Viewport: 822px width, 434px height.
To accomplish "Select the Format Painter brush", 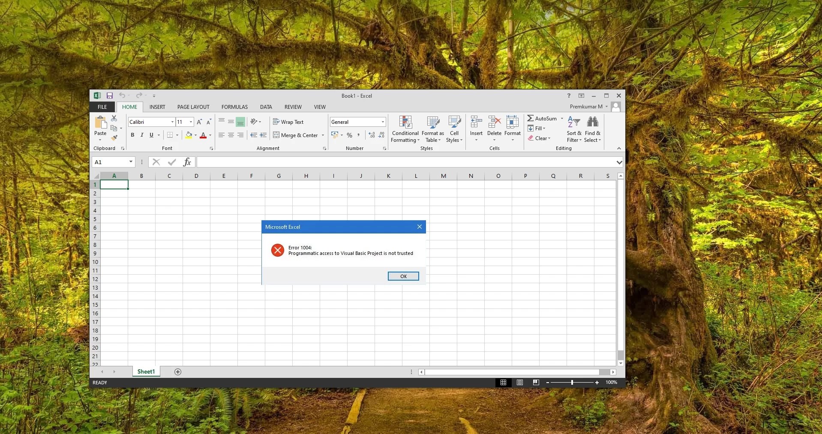I will (114, 138).
